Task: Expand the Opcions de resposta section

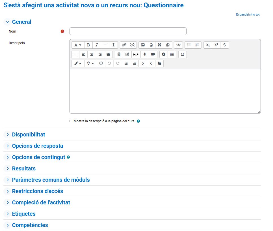Action: 37,146
